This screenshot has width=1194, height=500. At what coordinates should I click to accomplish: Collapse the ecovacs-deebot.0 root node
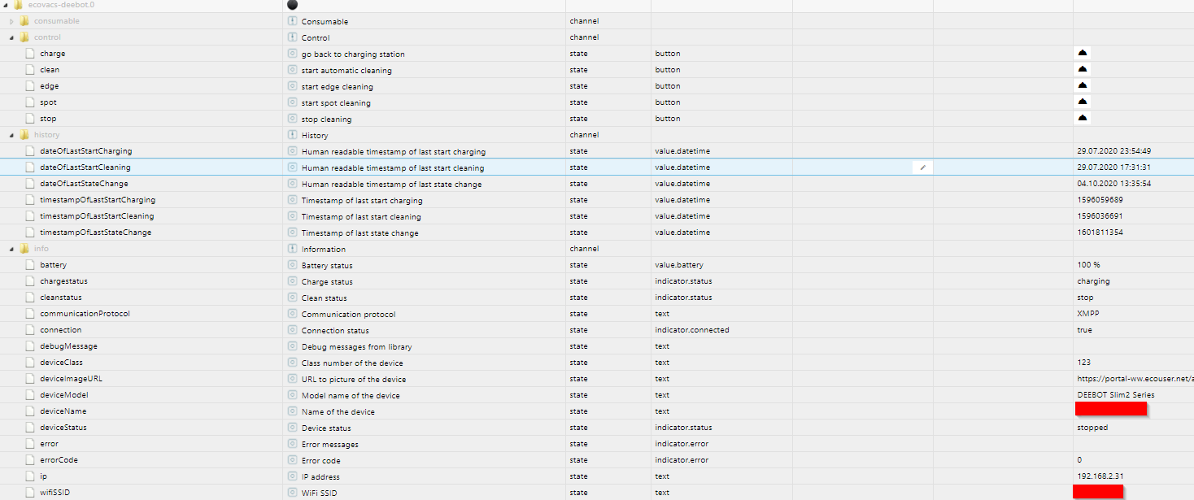point(7,5)
